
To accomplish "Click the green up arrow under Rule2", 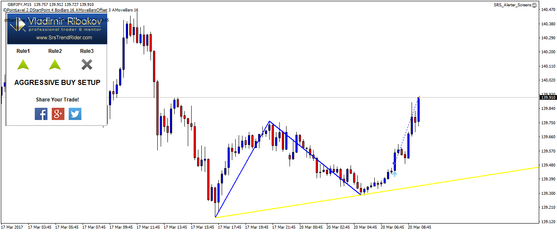I will (x=55, y=64).
